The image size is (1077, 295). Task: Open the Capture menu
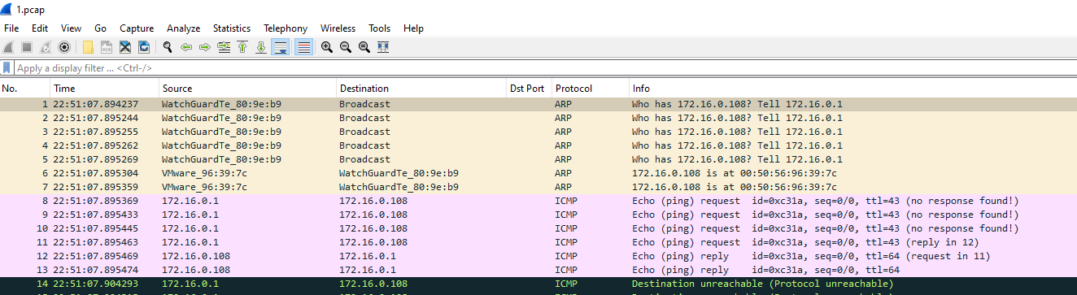[137, 28]
